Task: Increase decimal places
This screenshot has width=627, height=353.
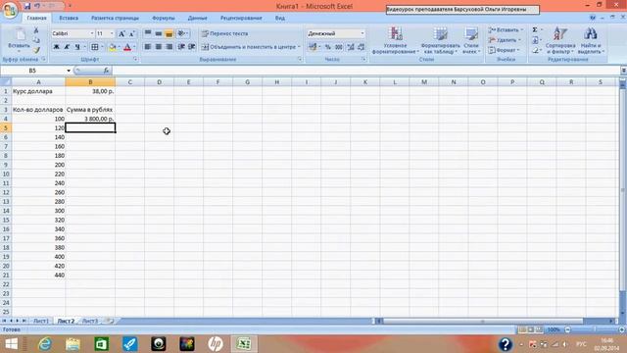Action: coord(351,47)
